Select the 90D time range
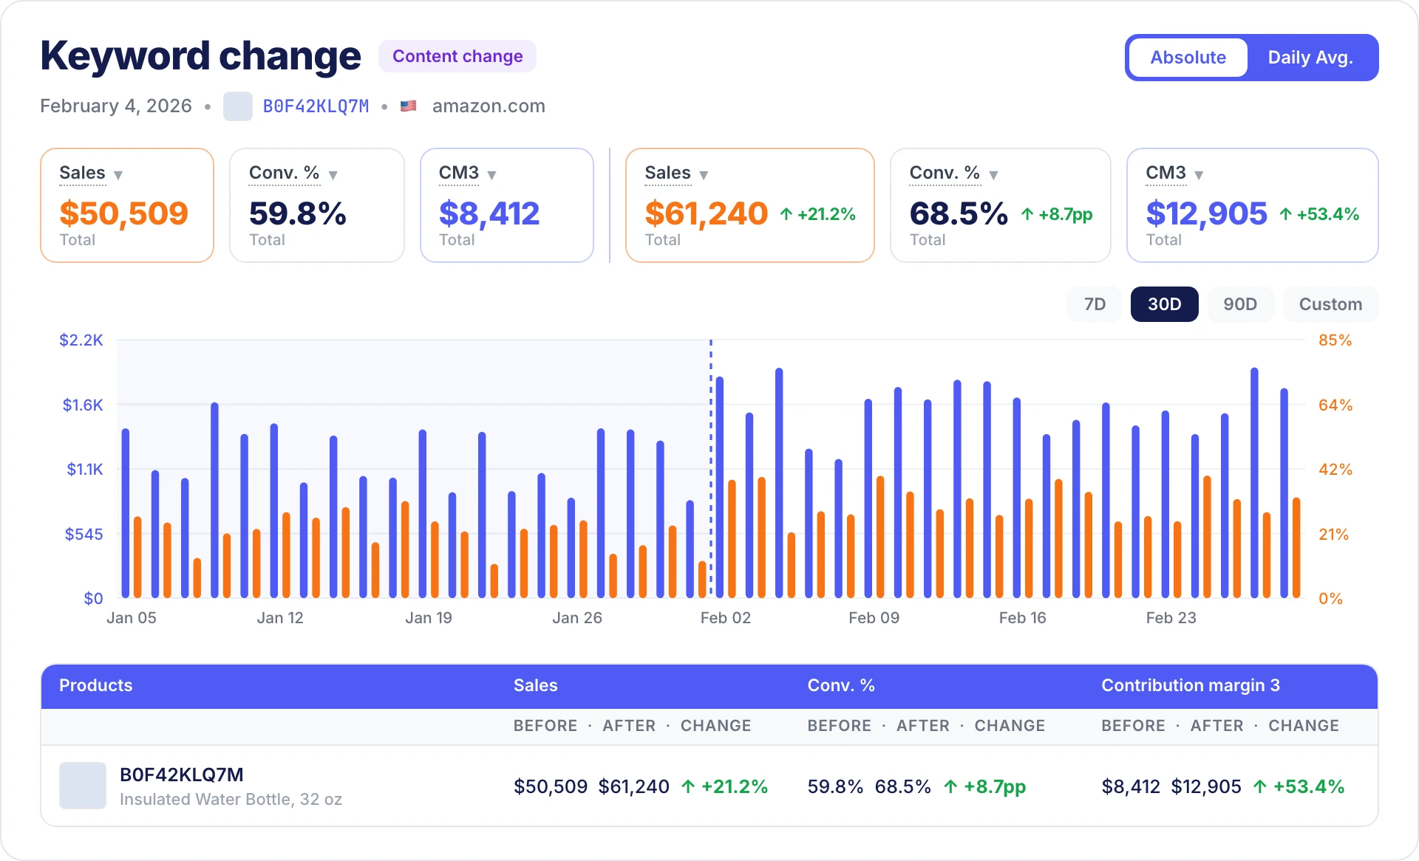The image size is (1419, 861). 1240,304
